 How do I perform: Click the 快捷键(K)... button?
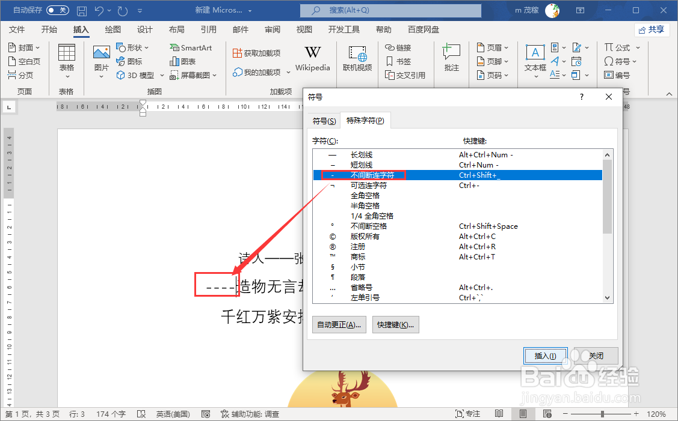pos(396,325)
